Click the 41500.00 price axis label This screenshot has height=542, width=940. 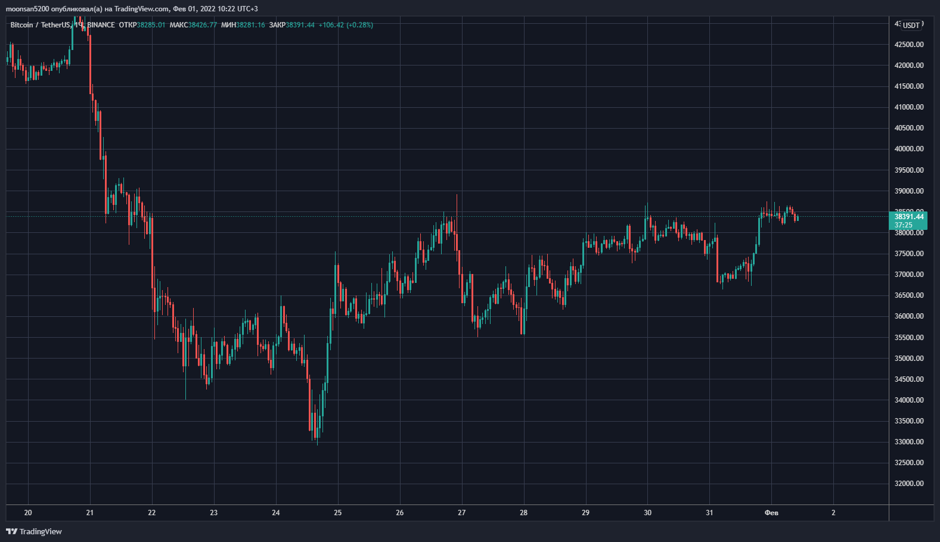[x=909, y=86]
